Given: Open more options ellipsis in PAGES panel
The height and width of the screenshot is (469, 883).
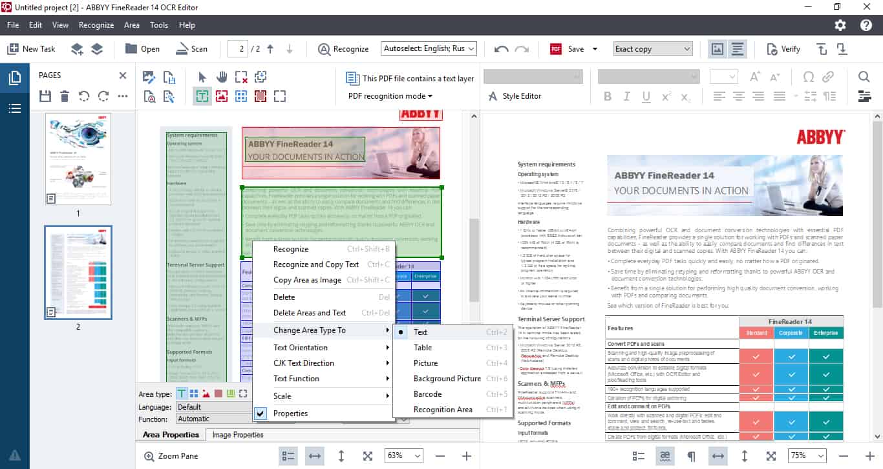Looking at the screenshot, I should pyautogui.click(x=123, y=96).
